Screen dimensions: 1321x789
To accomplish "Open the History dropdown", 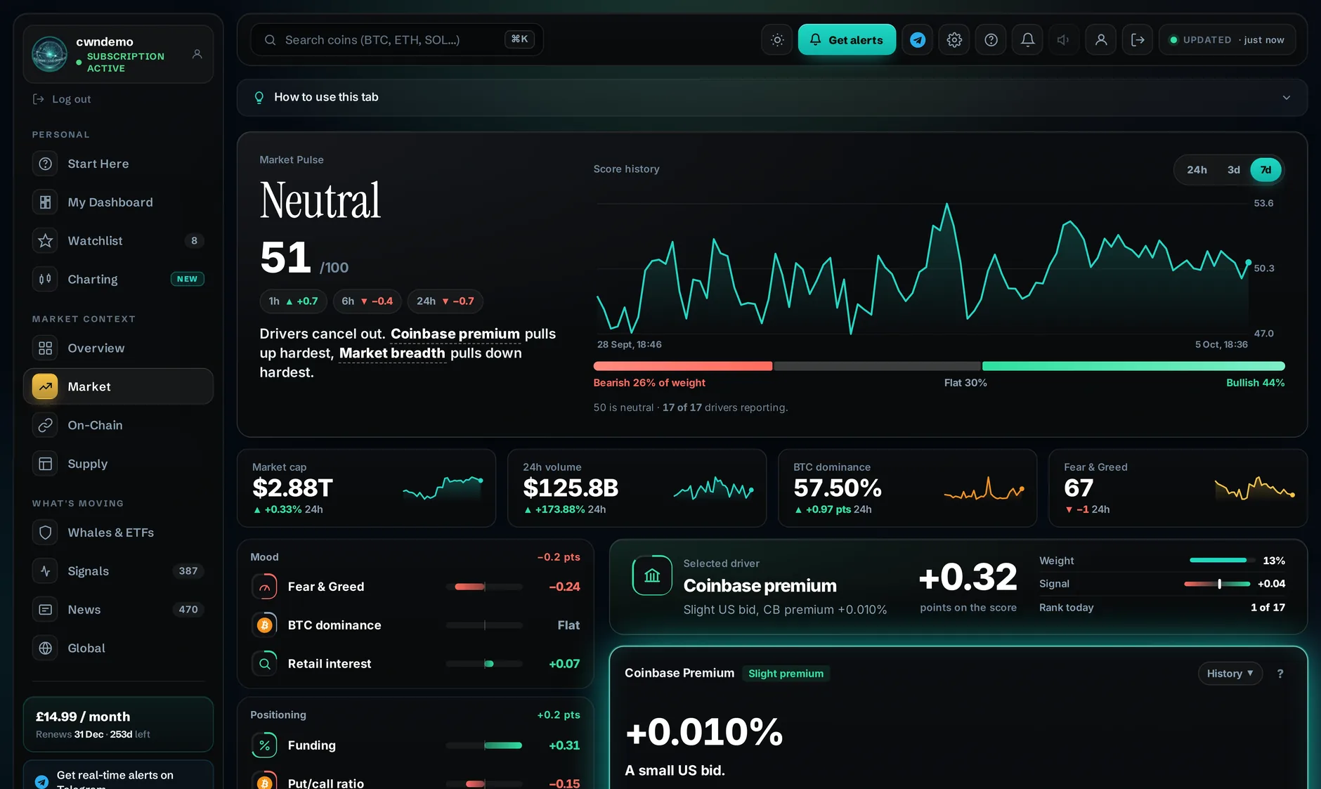I will 1230,674.
